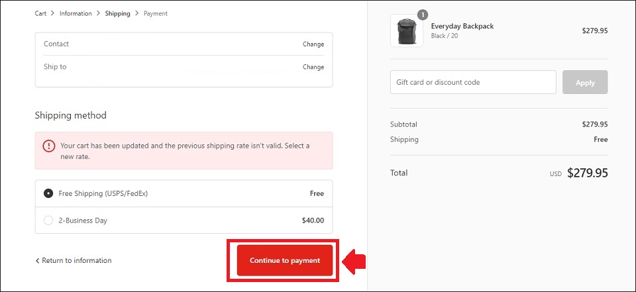
Task: Go to Cart in the breadcrumb
Action: (40, 13)
